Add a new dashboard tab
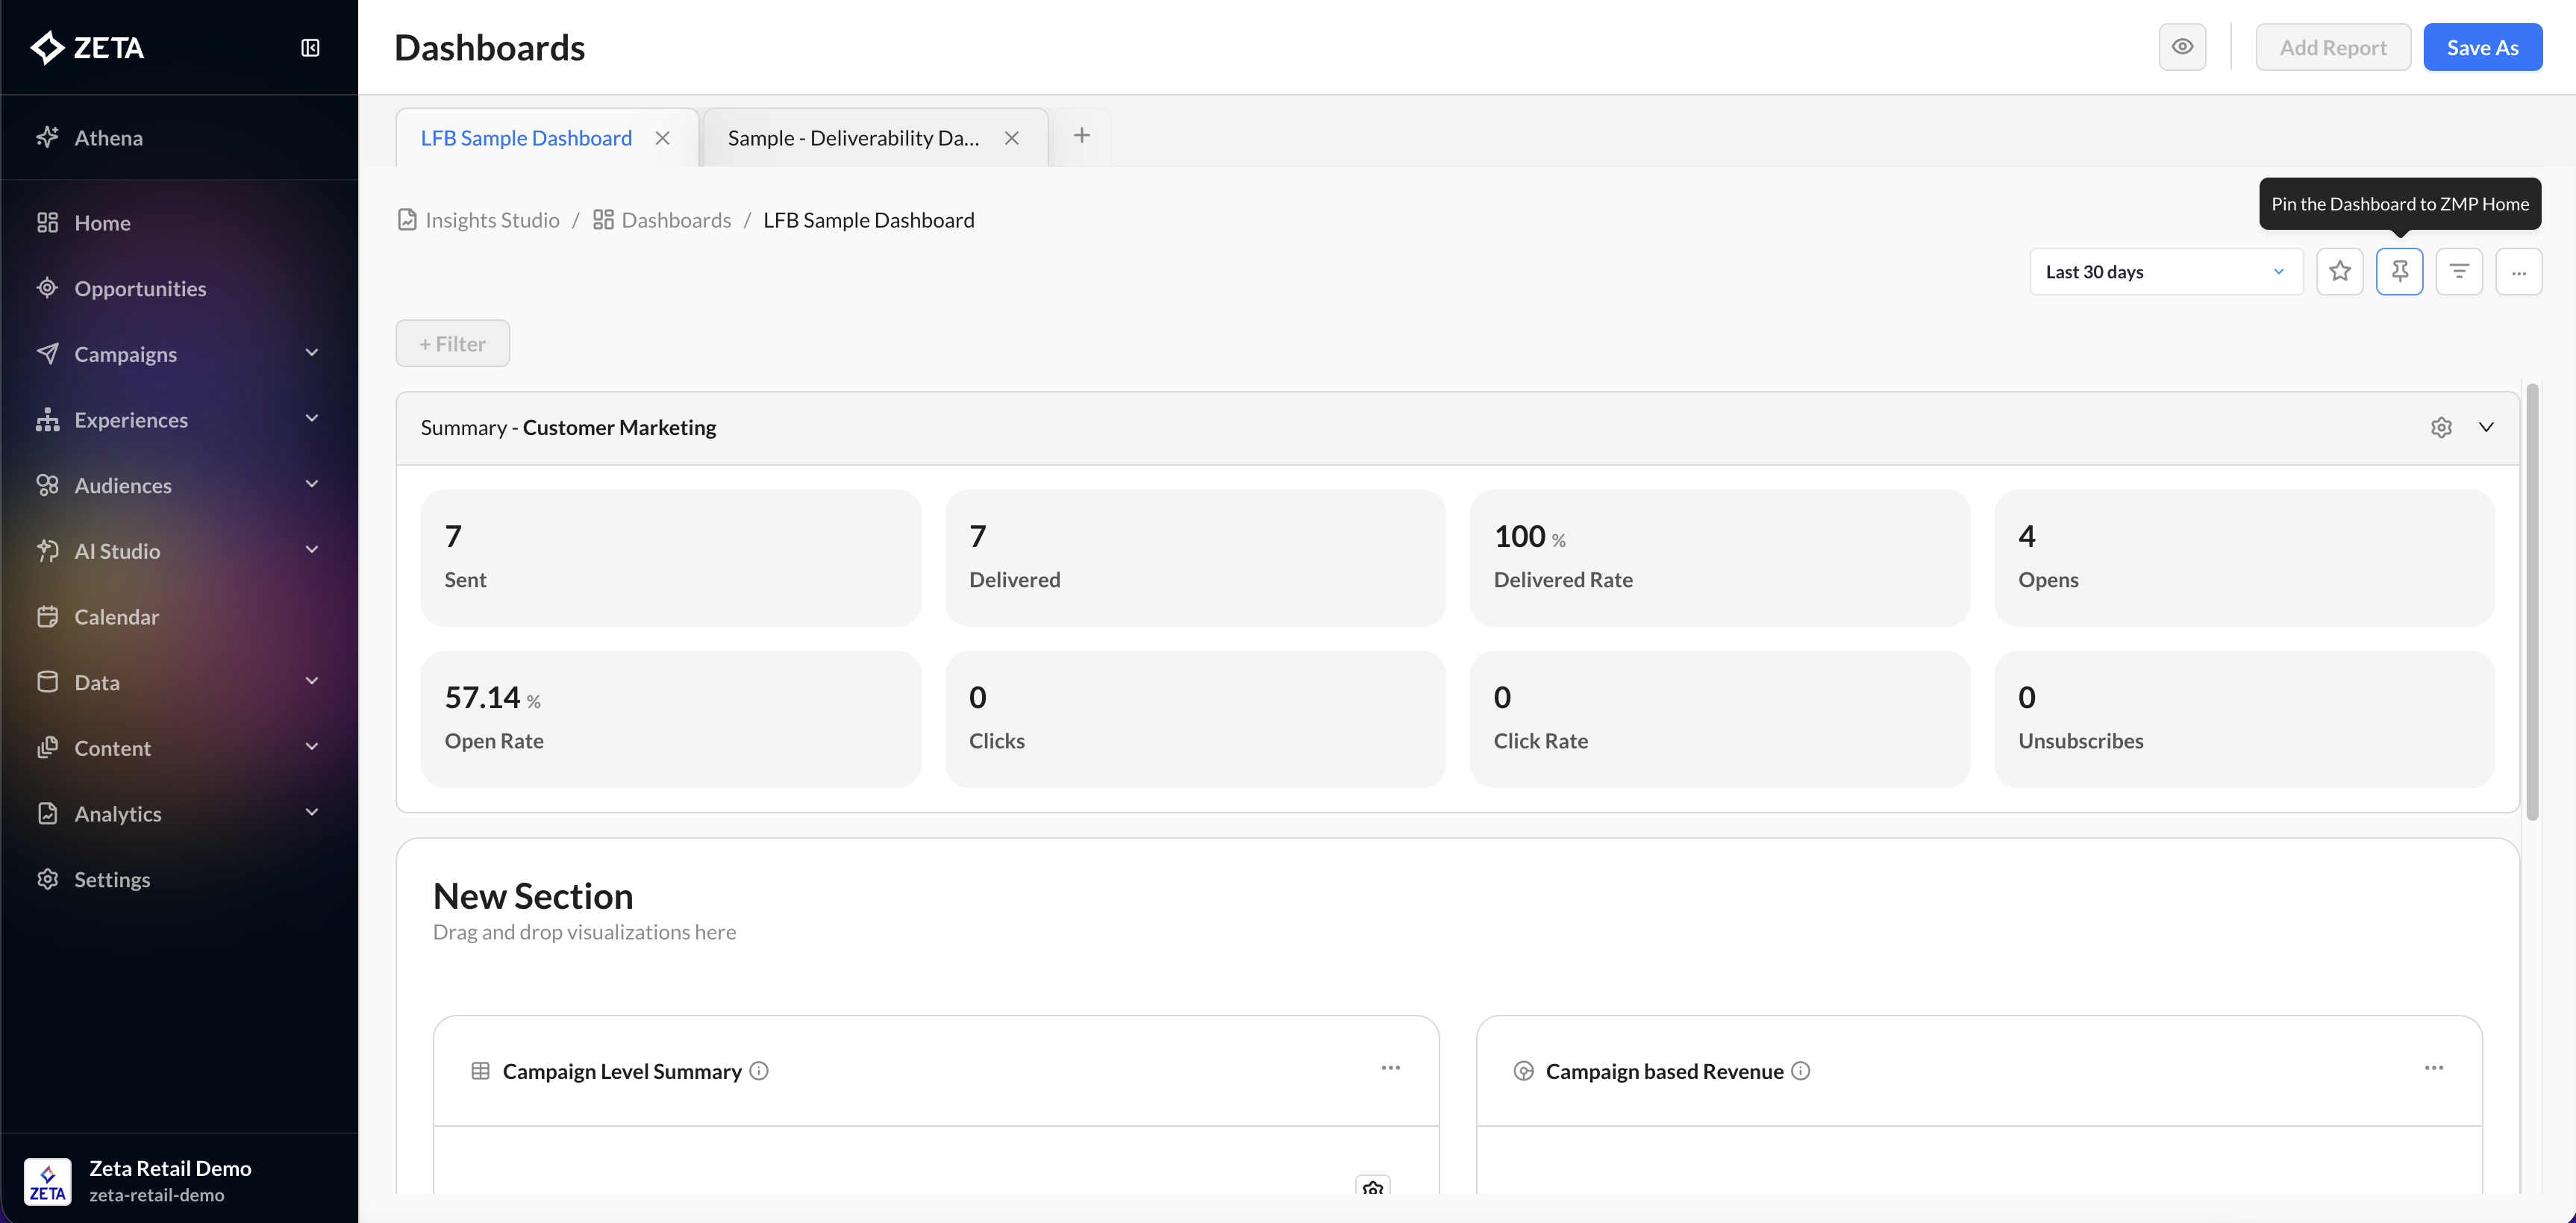 tap(1081, 136)
